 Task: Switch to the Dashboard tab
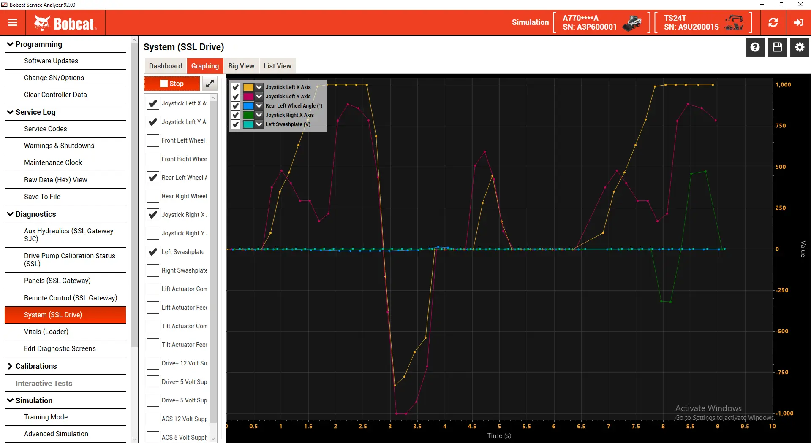[x=165, y=66]
